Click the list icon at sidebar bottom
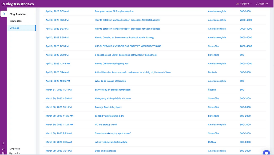Screen dimensions: 274x155 tap(3, 142)
